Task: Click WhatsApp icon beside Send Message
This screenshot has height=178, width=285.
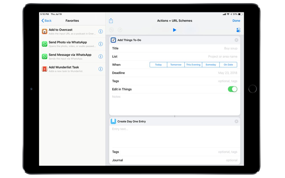Action: (44, 56)
